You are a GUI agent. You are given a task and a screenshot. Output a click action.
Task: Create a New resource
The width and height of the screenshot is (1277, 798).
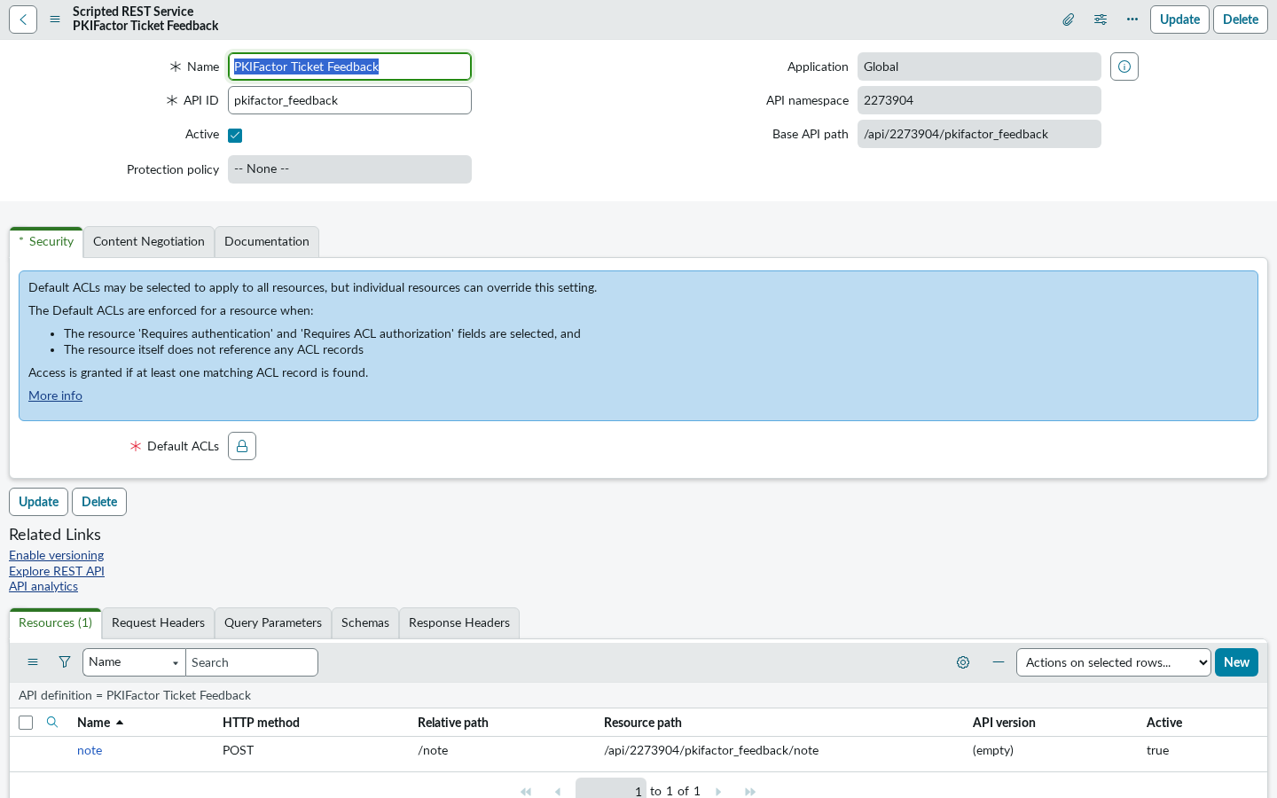(x=1236, y=662)
